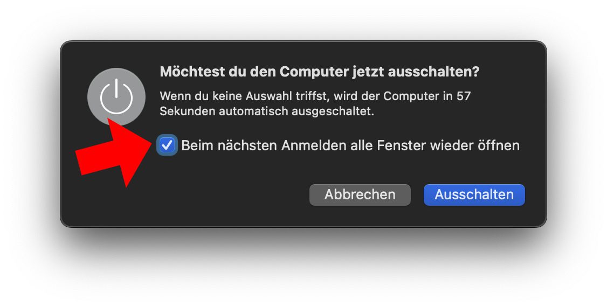Click the white checkmark in the blue box
This screenshot has height=307, width=607.
(167, 145)
